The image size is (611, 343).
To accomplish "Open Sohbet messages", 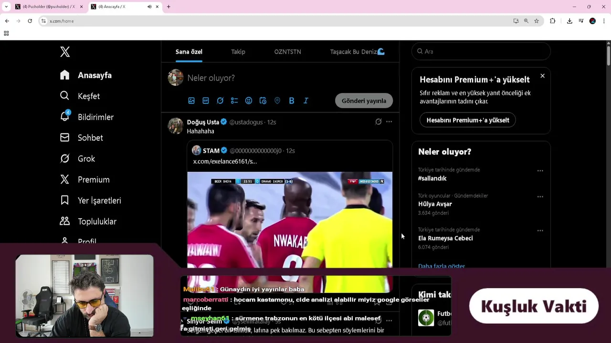I will pyautogui.click(x=81, y=138).
